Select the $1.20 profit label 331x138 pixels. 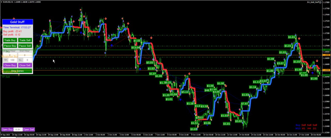coord(166,95)
